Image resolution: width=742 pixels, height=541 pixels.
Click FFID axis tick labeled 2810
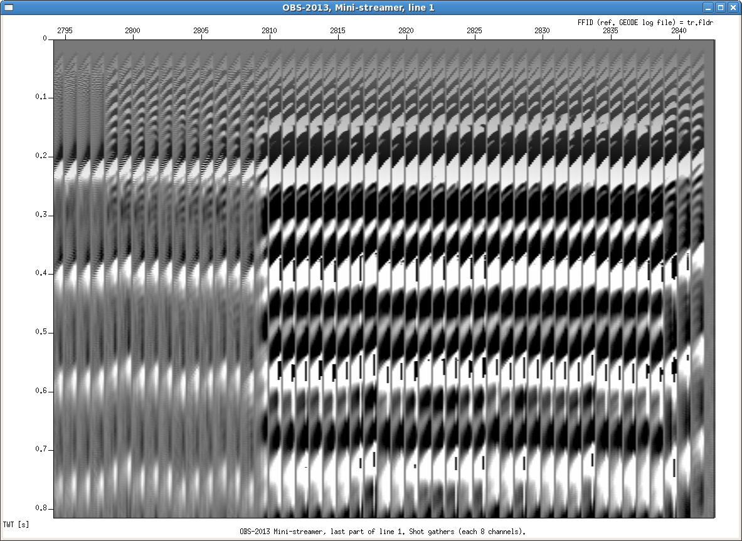pos(270,31)
